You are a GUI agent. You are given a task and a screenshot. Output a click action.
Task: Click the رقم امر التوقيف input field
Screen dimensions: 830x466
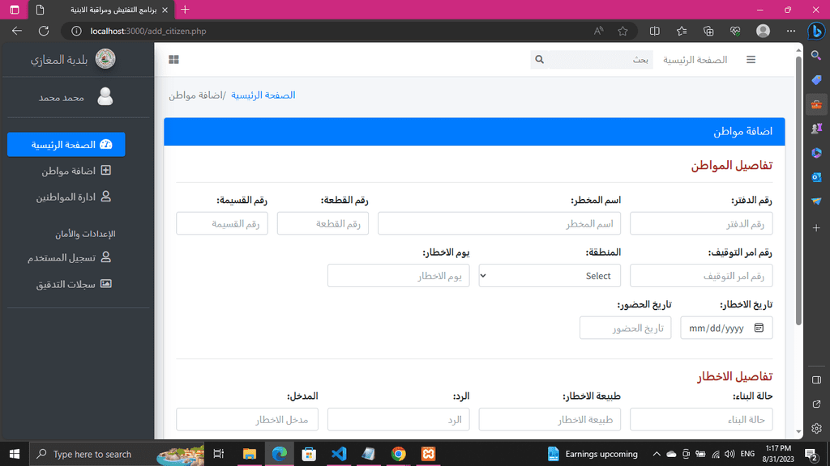pos(701,276)
